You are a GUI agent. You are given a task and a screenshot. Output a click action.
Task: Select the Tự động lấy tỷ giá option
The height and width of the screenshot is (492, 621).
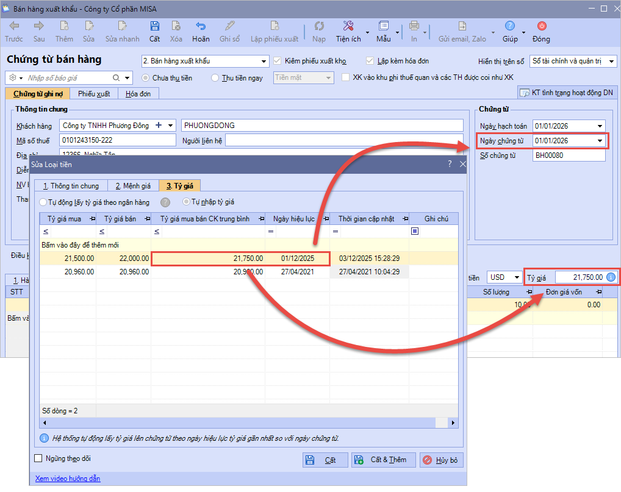click(43, 202)
